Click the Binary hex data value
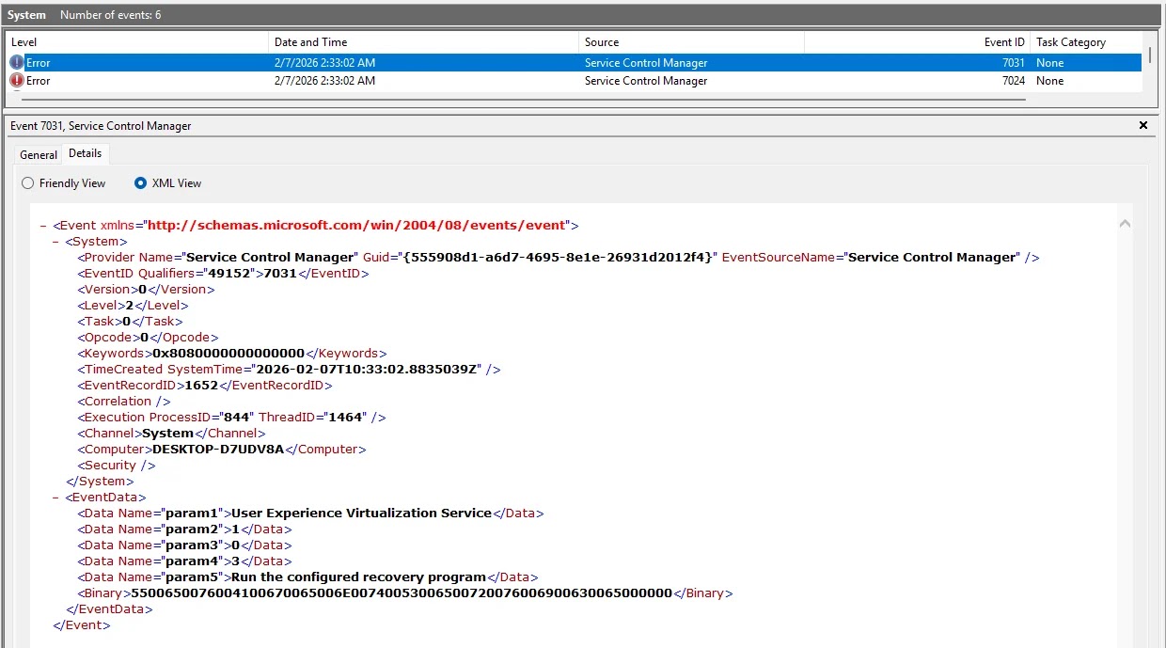 click(402, 593)
